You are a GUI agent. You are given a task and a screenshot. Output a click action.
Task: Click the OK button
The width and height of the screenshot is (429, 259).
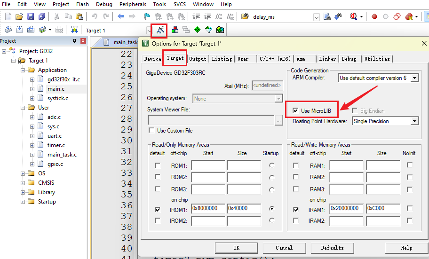coord(237,248)
